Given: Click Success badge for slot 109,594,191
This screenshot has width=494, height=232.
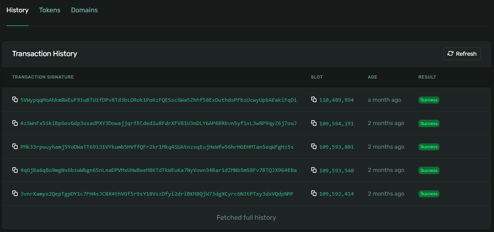Looking at the screenshot, I should pyautogui.click(x=429, y=124).
